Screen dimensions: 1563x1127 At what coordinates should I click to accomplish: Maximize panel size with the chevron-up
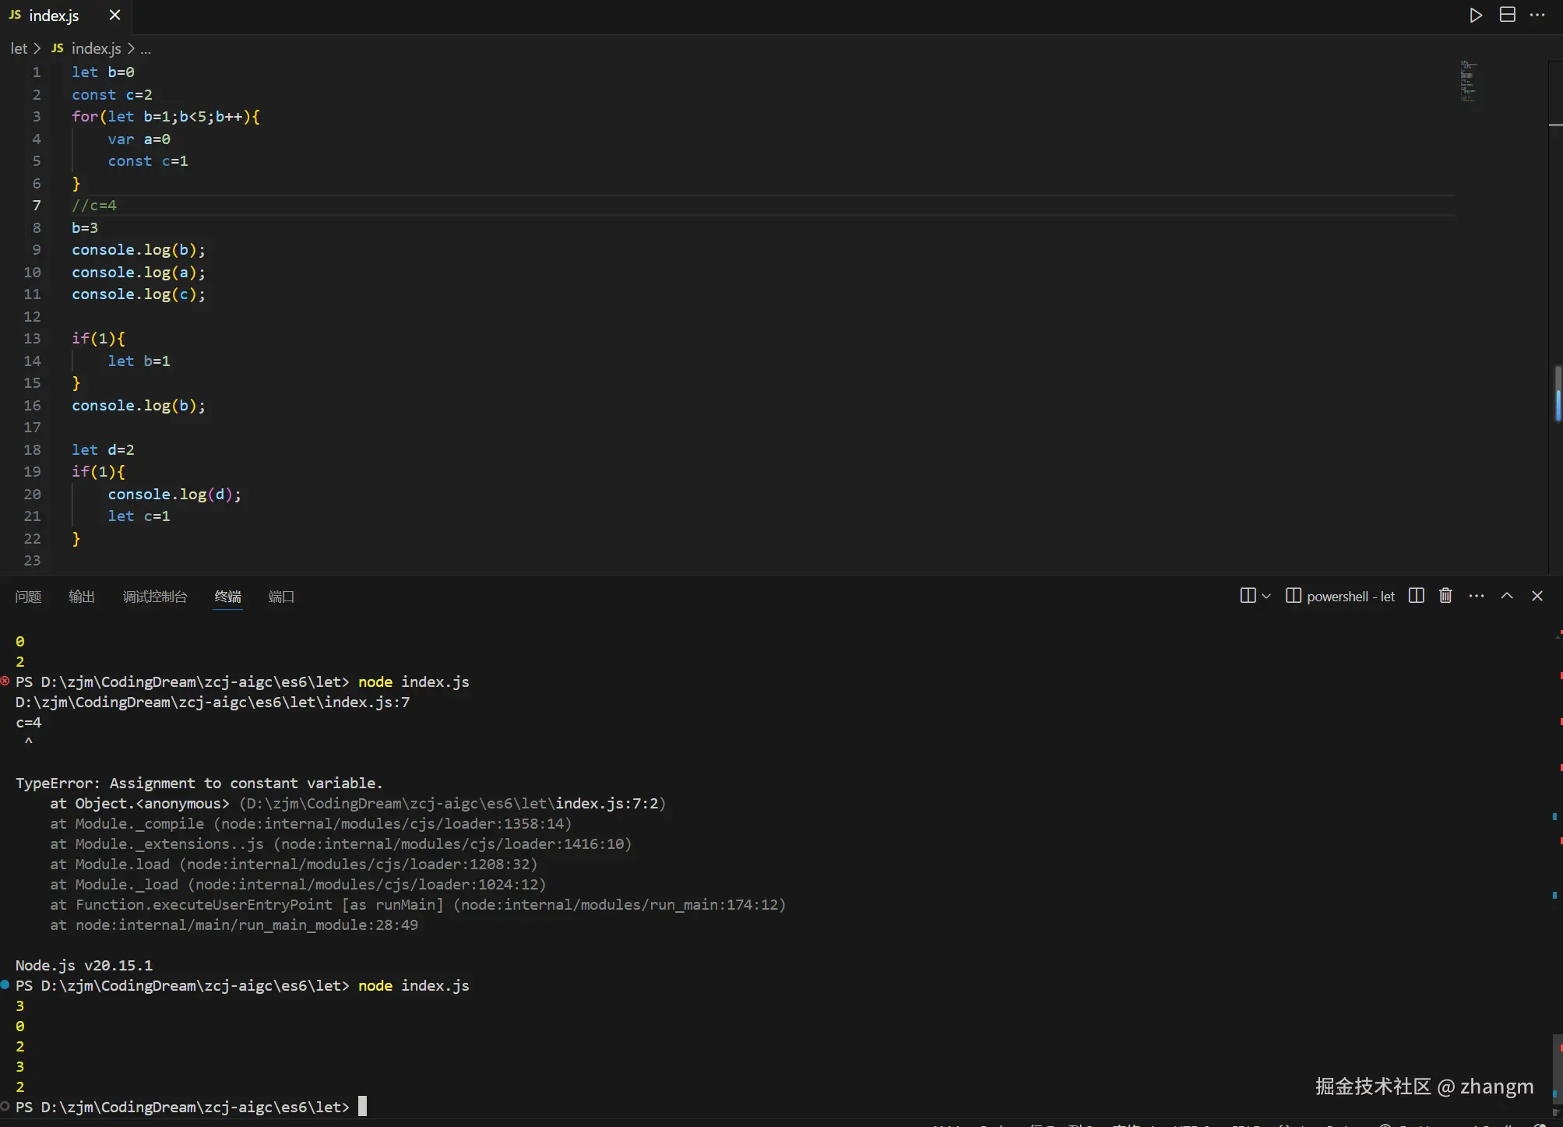pos(1507,596)
